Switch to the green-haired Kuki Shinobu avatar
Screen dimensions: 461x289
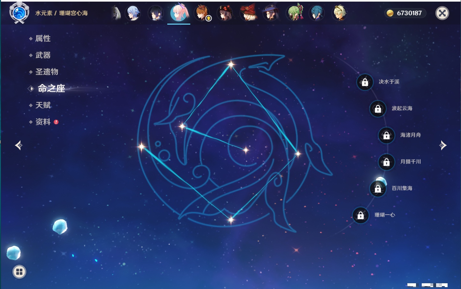coord(294,13)
